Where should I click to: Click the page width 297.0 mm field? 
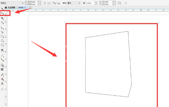click(x=32, y=2)
